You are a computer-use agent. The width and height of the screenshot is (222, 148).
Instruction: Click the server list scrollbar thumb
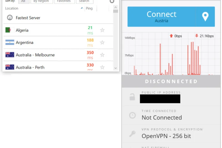coord(115,11)
